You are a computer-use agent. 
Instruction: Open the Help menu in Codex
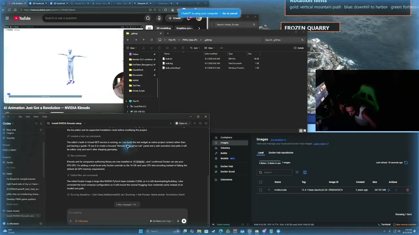coord(45,117)
